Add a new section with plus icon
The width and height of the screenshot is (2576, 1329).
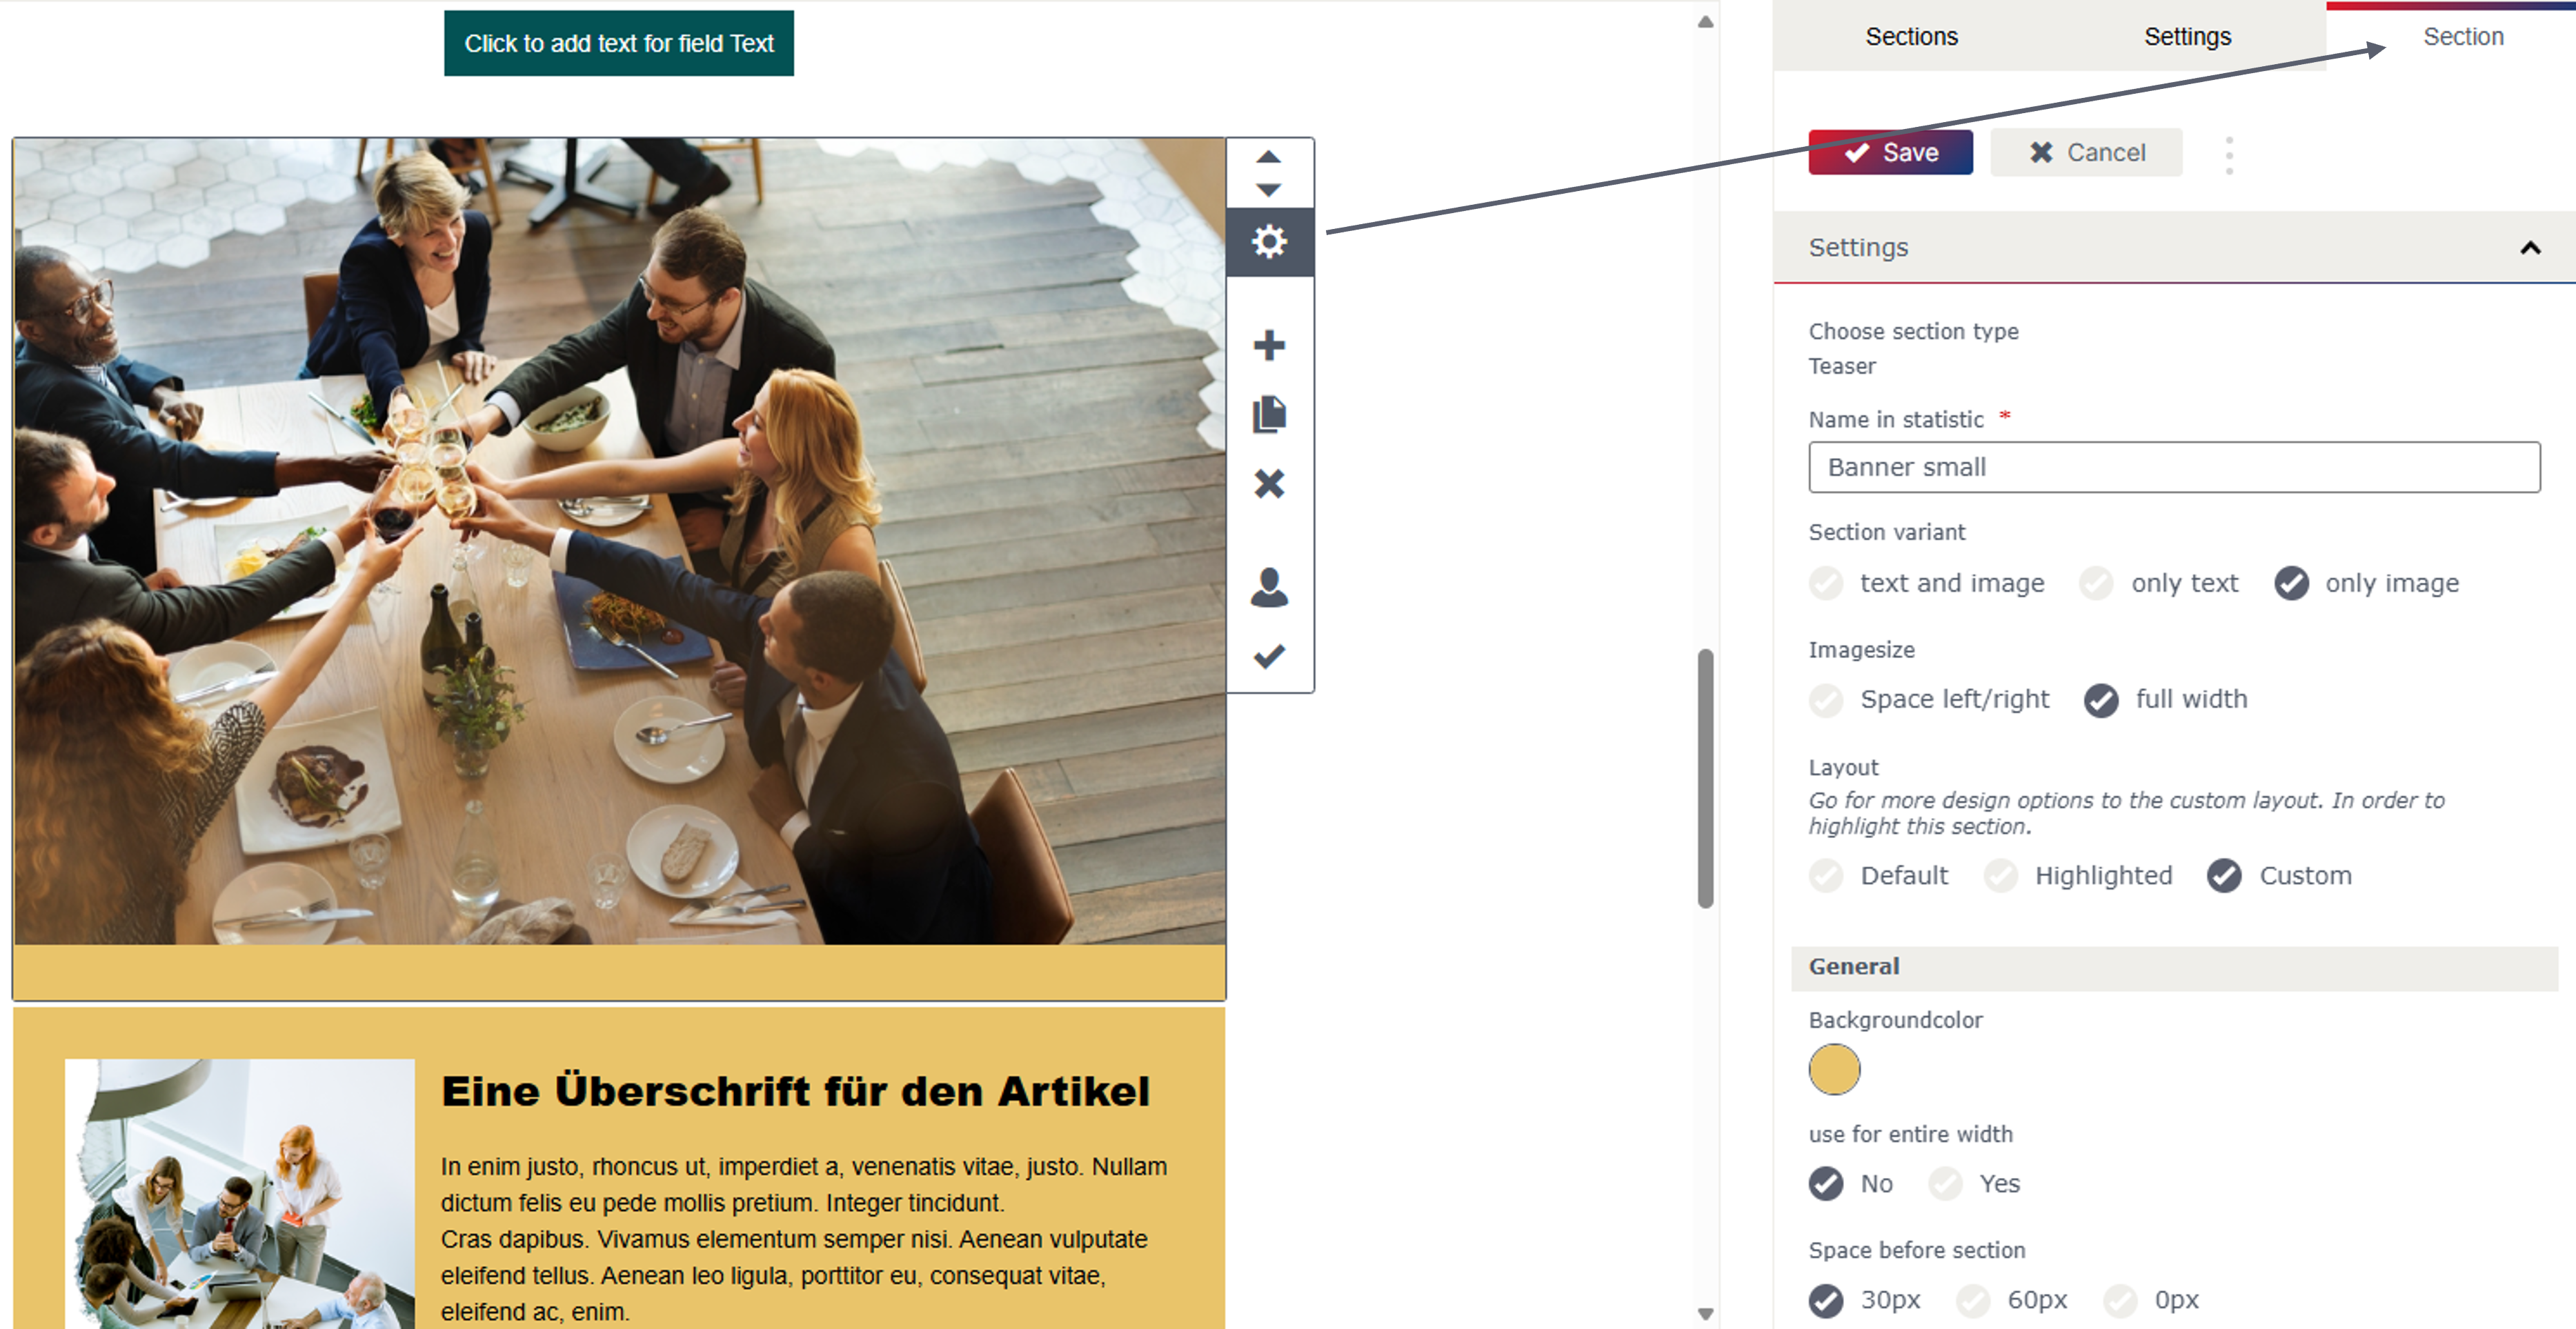[x=1269, y=345]
